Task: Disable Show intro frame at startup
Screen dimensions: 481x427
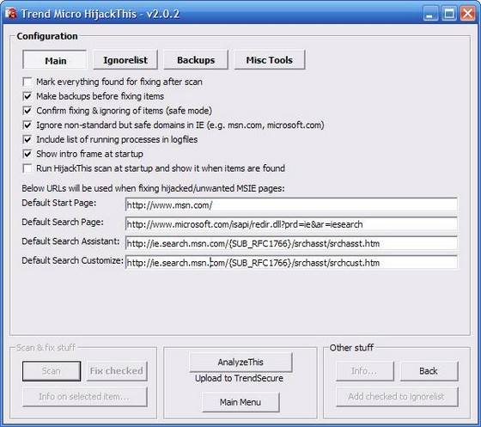Action: pyautogui.click(x=27, y=154)
